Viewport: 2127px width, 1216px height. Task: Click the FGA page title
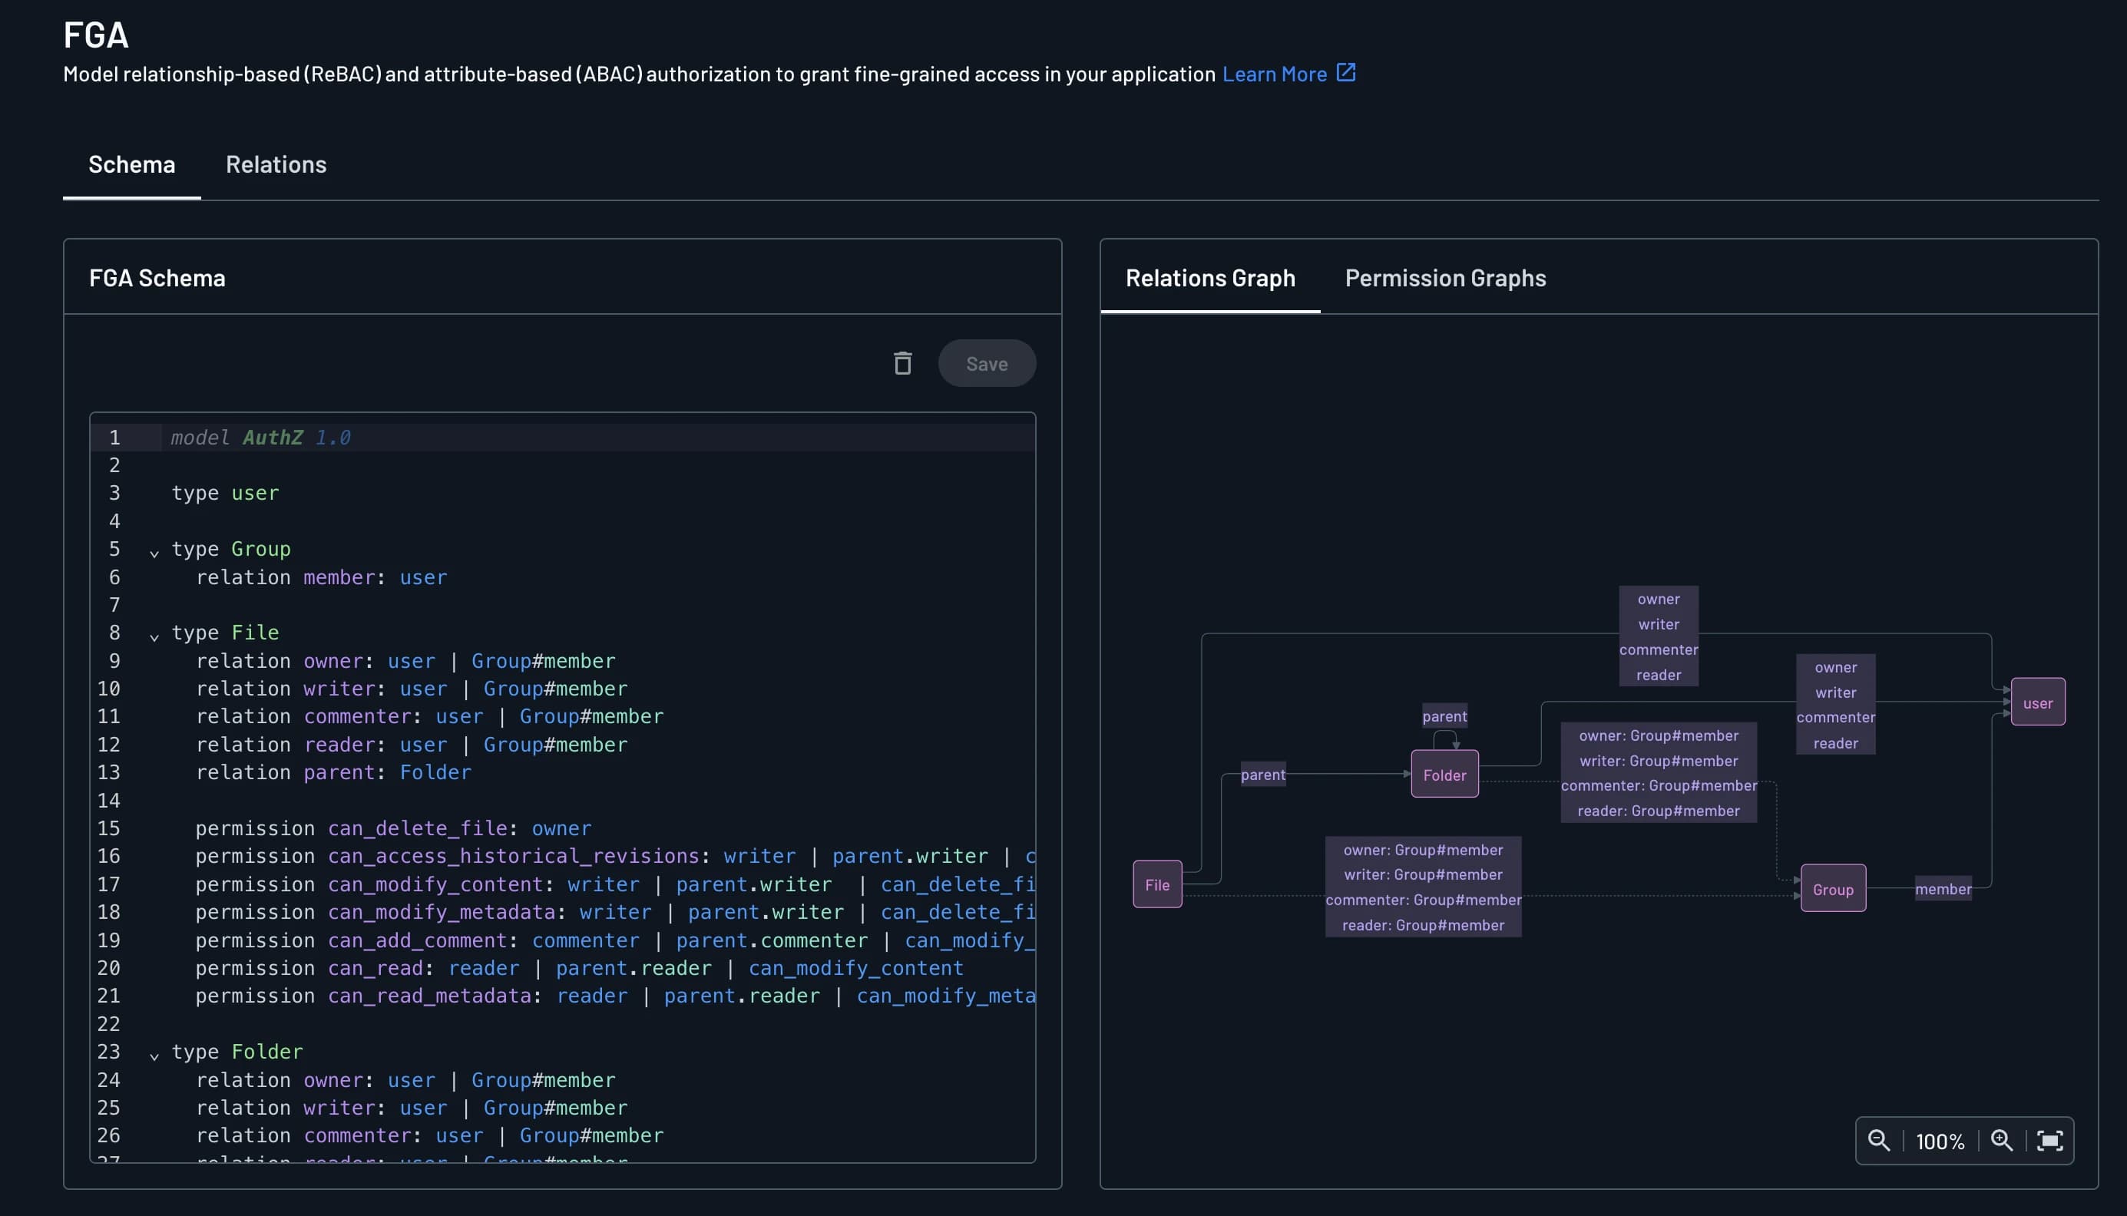click(96, 35)
